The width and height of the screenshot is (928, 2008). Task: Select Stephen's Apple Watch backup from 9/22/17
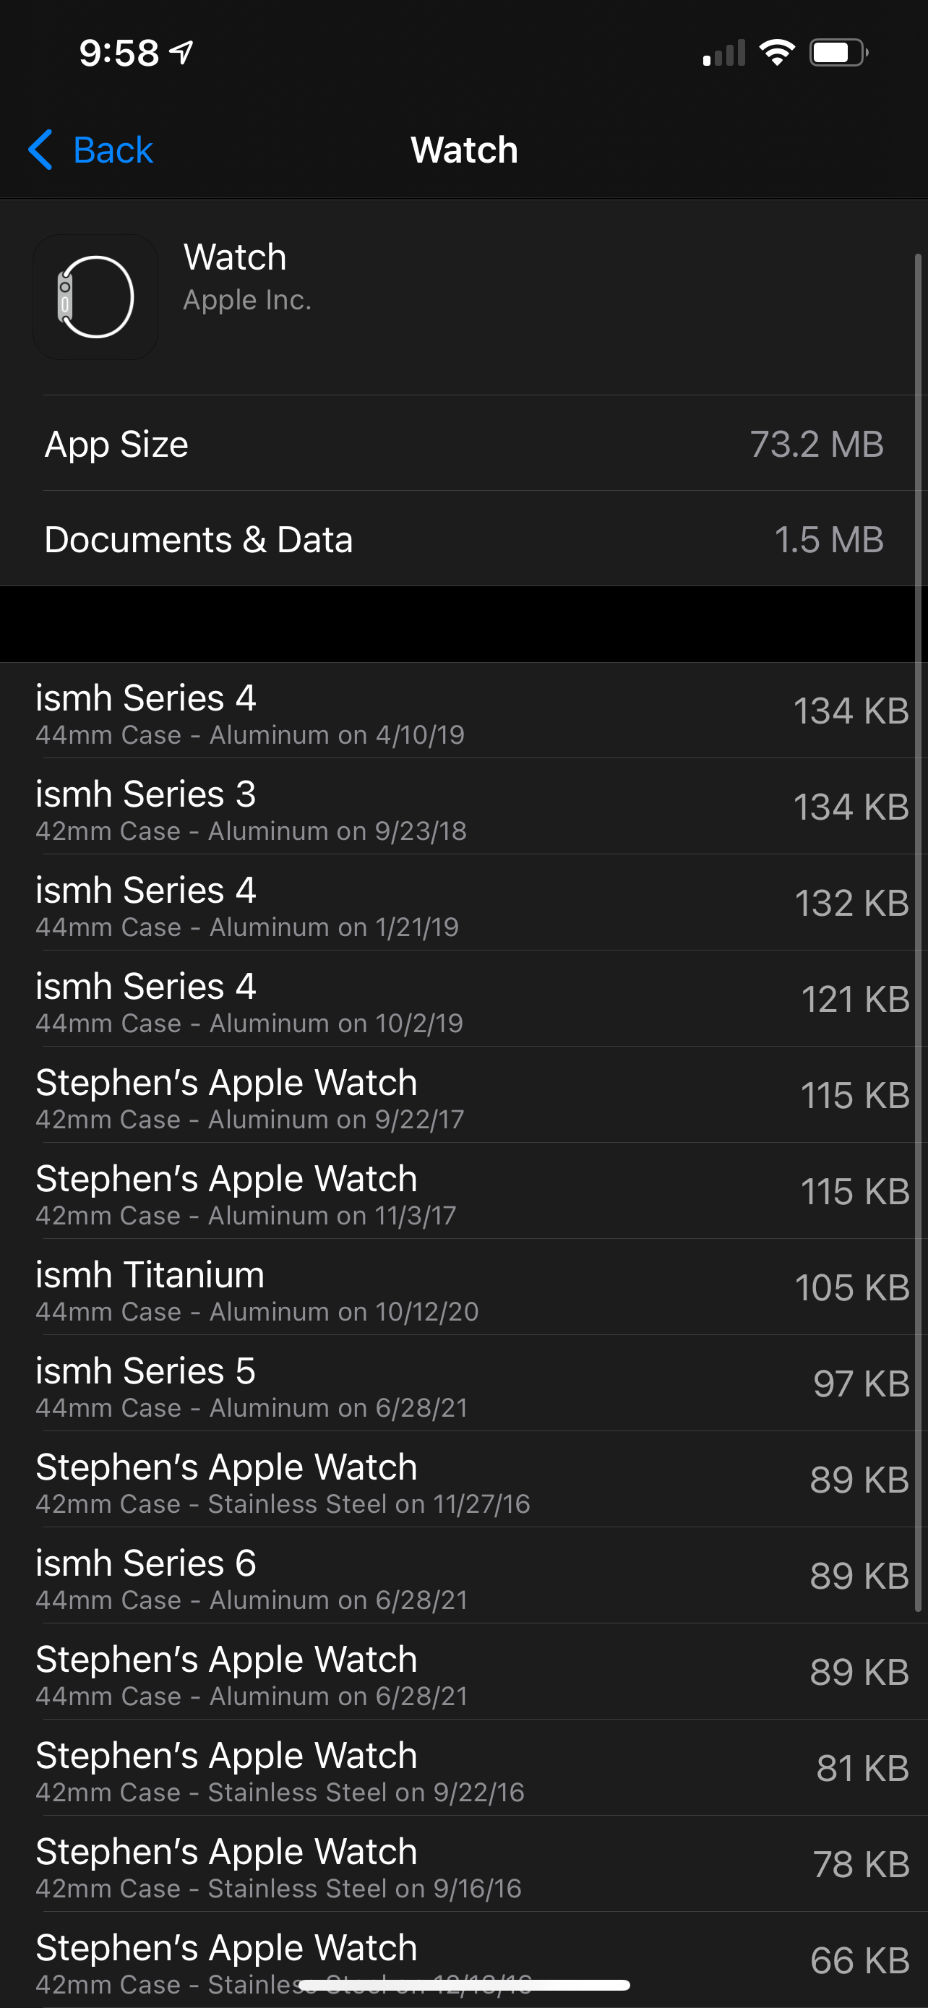pyautogui.click(x=463, y=1096)
